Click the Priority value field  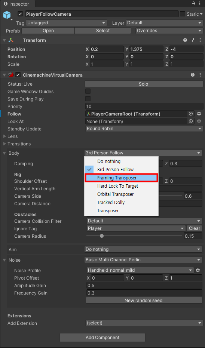click(x=144, y=106)
